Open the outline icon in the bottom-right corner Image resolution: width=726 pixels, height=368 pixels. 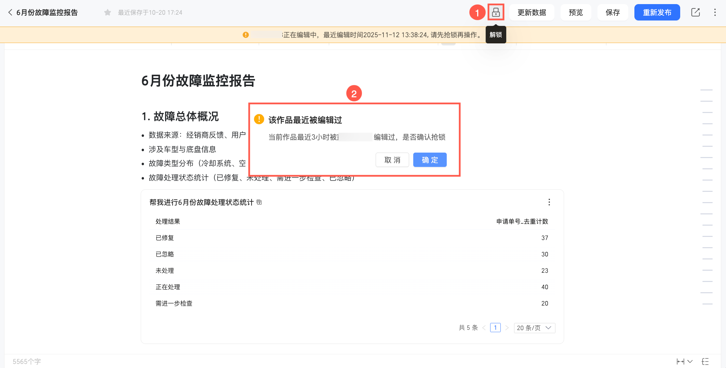point(705,362)
